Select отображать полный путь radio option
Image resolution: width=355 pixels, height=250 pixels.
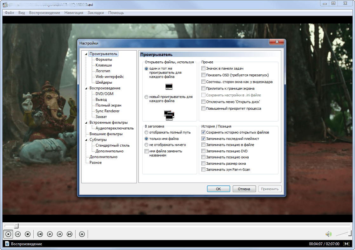146,132
